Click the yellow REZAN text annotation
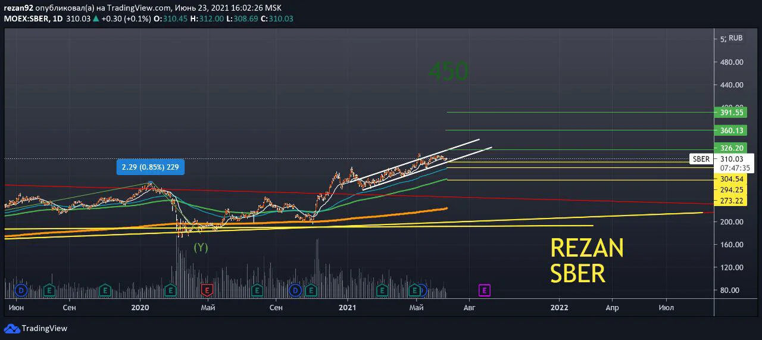The image size is (762, 340). pos(587,248)
